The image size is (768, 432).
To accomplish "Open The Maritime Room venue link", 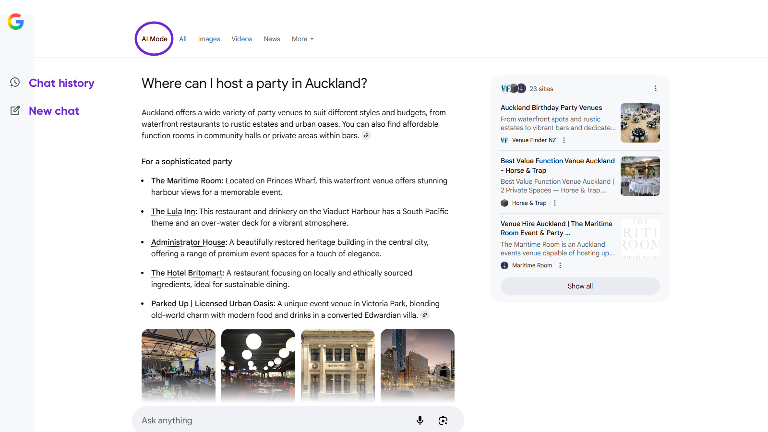I will [x=186, y=180].
